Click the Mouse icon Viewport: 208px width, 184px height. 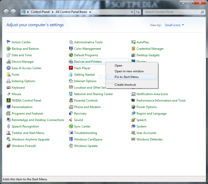point(9,94)
